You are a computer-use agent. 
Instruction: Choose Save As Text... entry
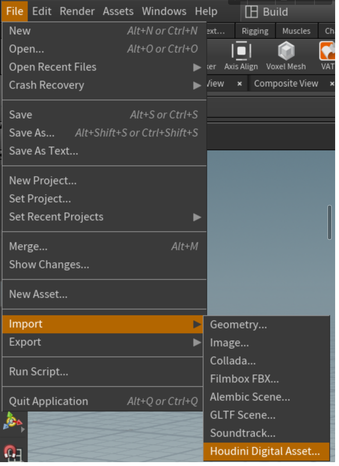click(x=104, y=151)
